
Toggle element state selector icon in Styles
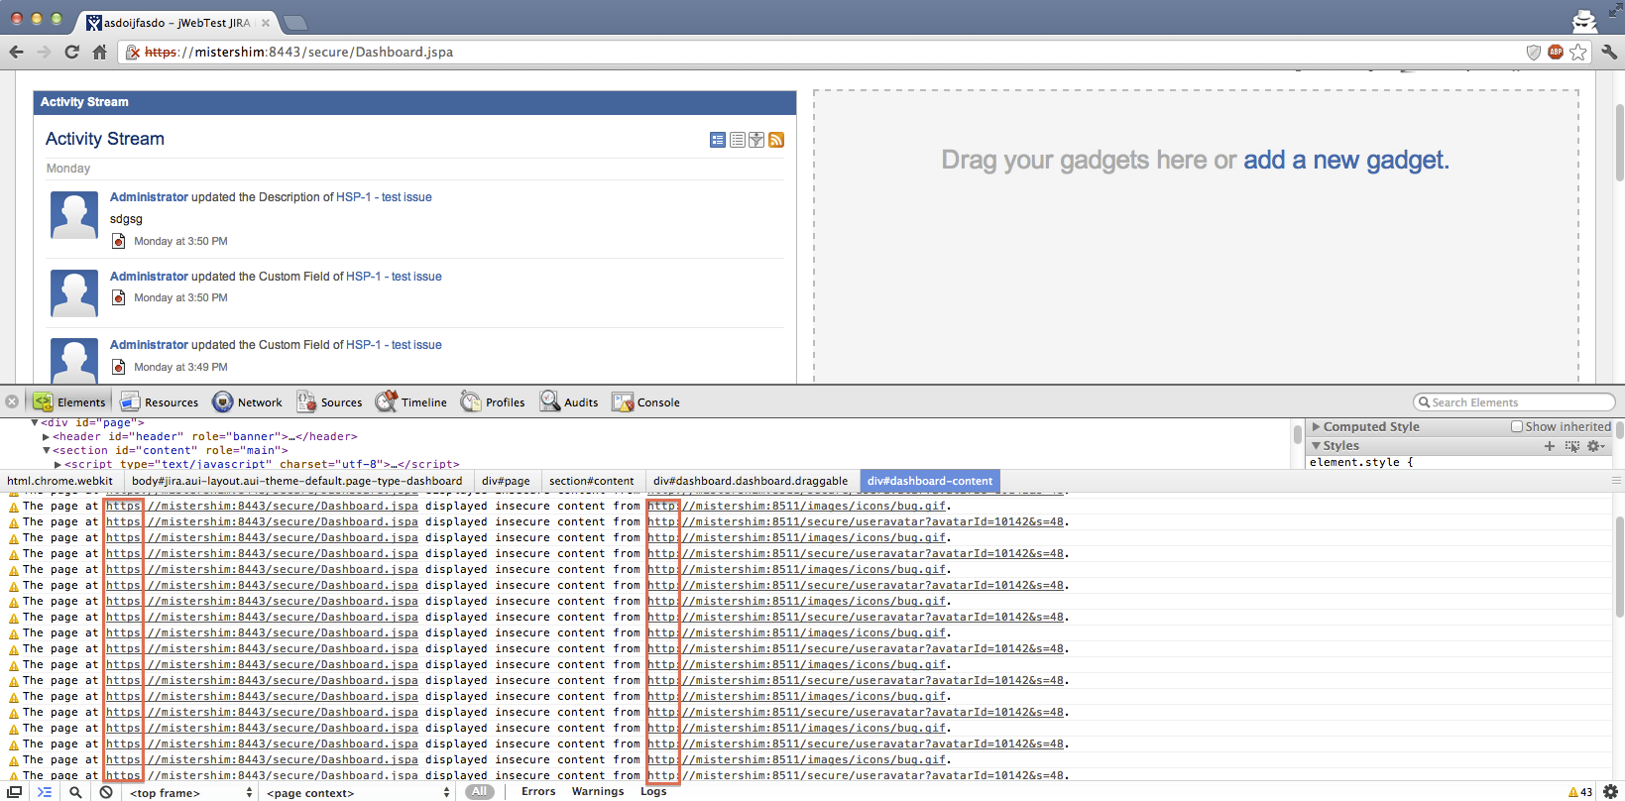1572,446
